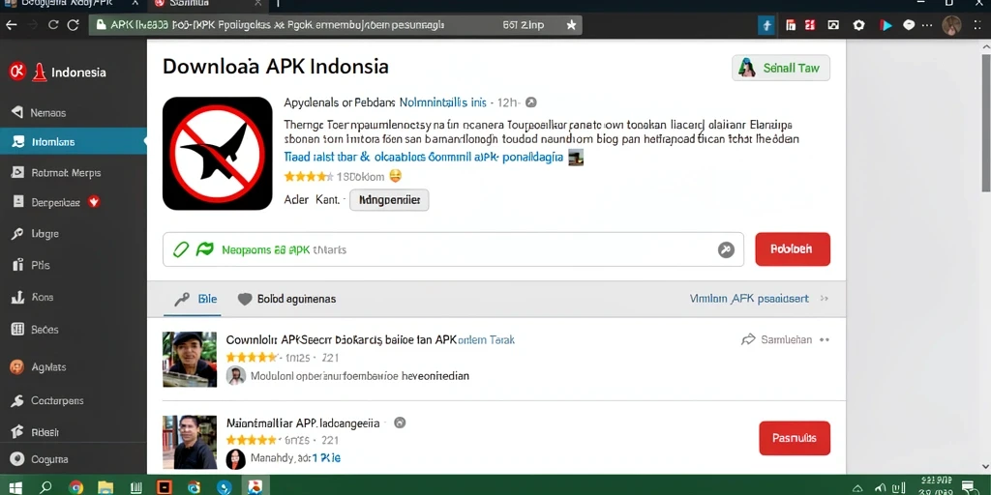The height and width of the screenshot is (495, 991).
Task: Open the Windows Start menu
Action: pyautogui.click(x=15, y=487)
